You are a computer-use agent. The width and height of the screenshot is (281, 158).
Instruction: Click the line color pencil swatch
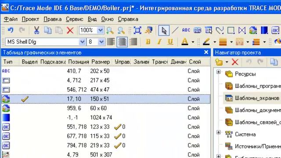(206, 42)
